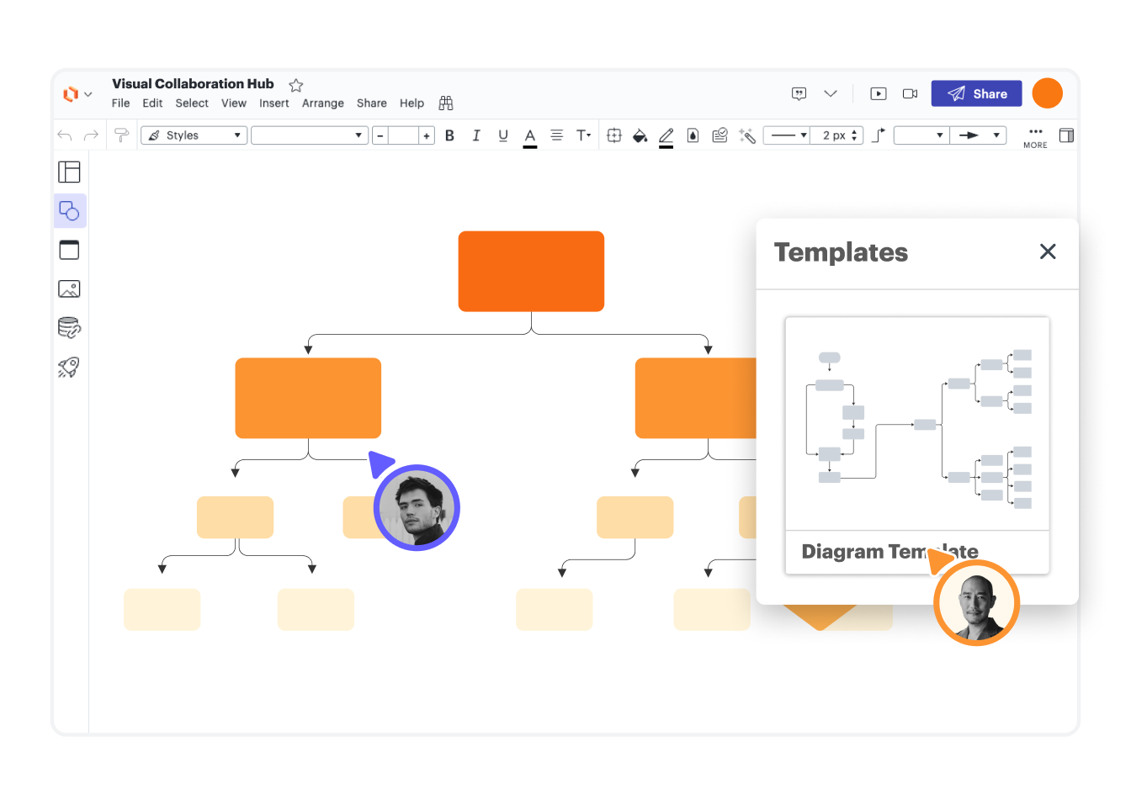Open the Arrange menu
1131x805 pixels.
point(323,103)
